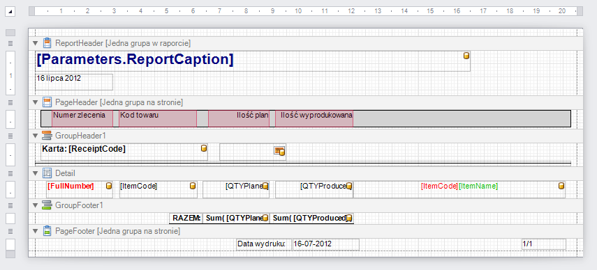Click the ReportHeader [Jedna grupa w raporcie] band title
This screenshot has width=597, height=270.
[x=123, y=43]
